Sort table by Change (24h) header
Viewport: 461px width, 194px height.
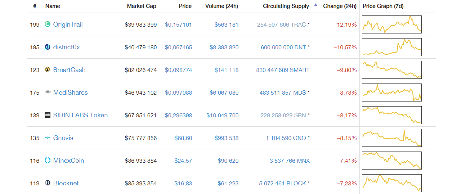[x=340, y=6]
